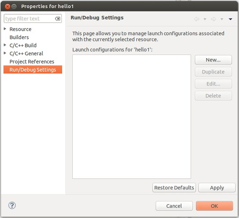This screenshot has width=239, height=218.
Task: Go back with the left arrow icon
Action: pyautogui.click(x=197, y=19)
